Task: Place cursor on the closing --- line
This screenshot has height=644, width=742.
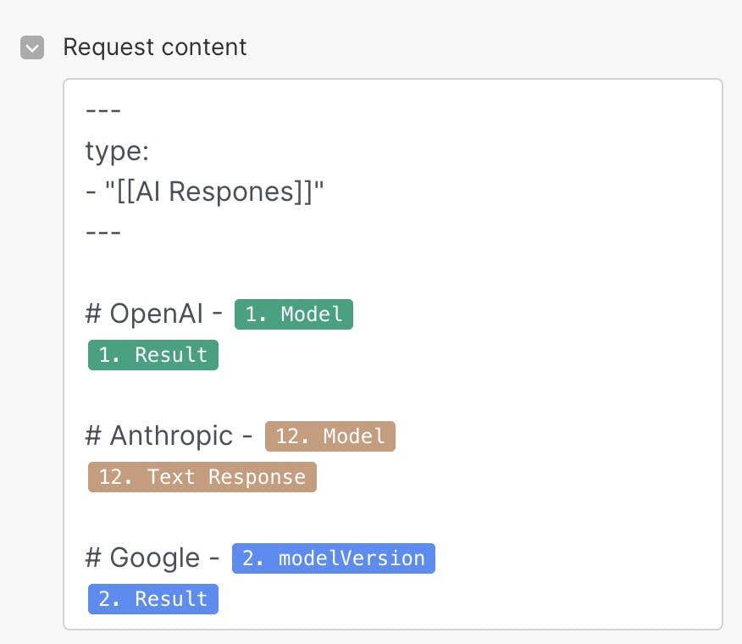Action: click(x=103, y=232)
